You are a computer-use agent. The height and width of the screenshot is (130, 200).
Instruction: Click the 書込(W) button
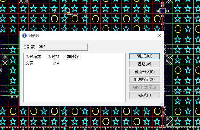tap(144, 64)
